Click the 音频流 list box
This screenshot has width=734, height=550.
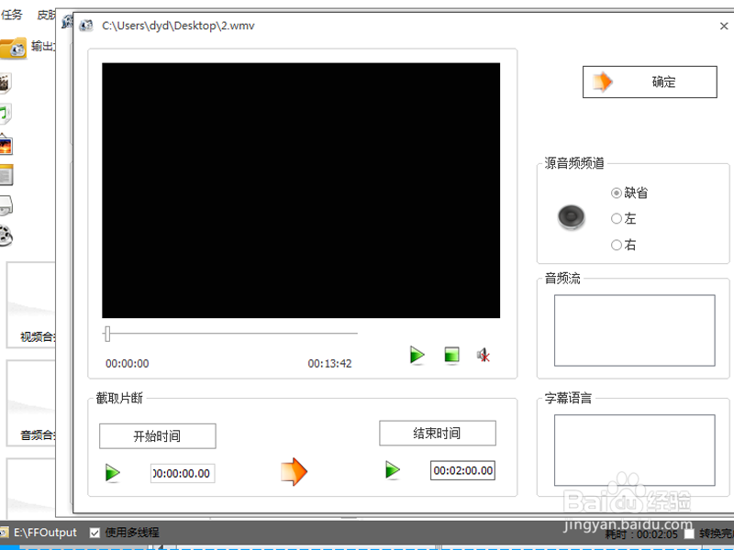click(634, 330)
